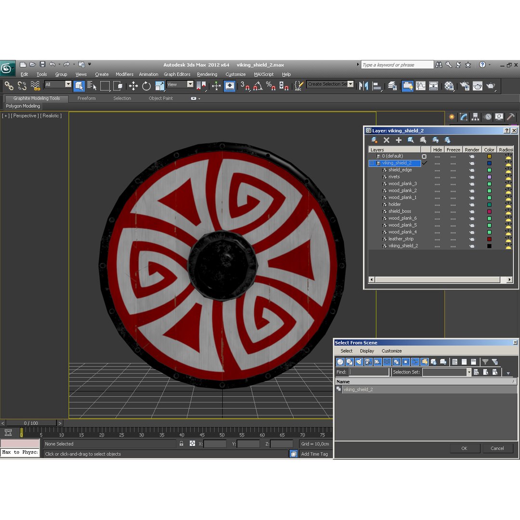Click the leather_strip layer color swatch
The width and height of the screenshot is (520, 520).
click(x=489, y=239)
